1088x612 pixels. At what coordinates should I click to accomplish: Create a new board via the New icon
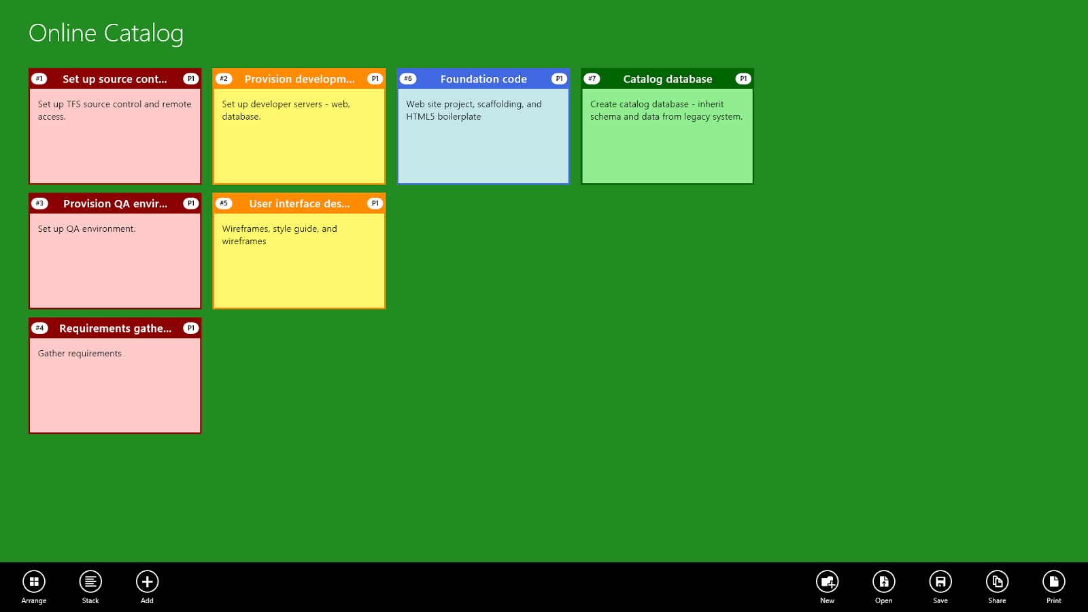tap(827, 581)
